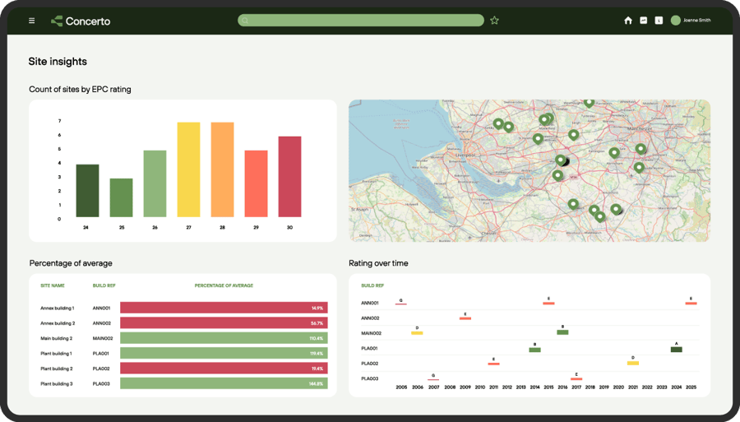Click MAIN002 B rating marker at 2016
This screenshot has height=422, width=740.
[x=562, y=332]
